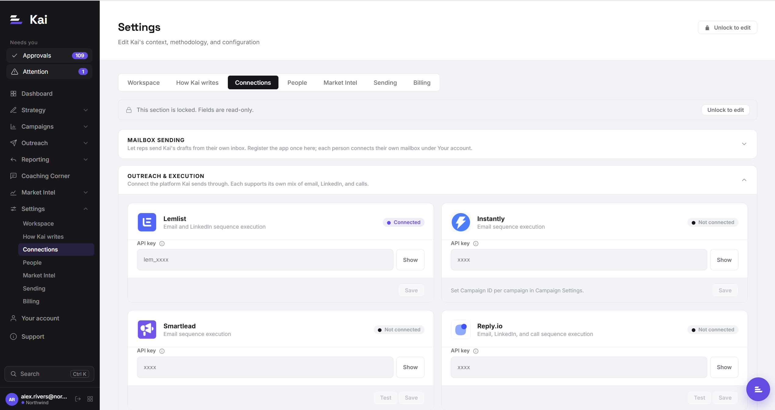The height and width of the screenshot is (410, 775).
Task: Open the Attention warning item
Action: tap(49, 72)
